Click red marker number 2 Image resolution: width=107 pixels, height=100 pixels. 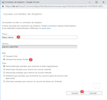[x=31, y=59]
